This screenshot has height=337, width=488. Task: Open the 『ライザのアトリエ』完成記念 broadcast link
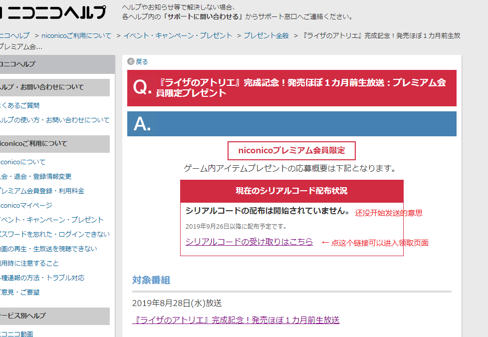tap(236, 320)
